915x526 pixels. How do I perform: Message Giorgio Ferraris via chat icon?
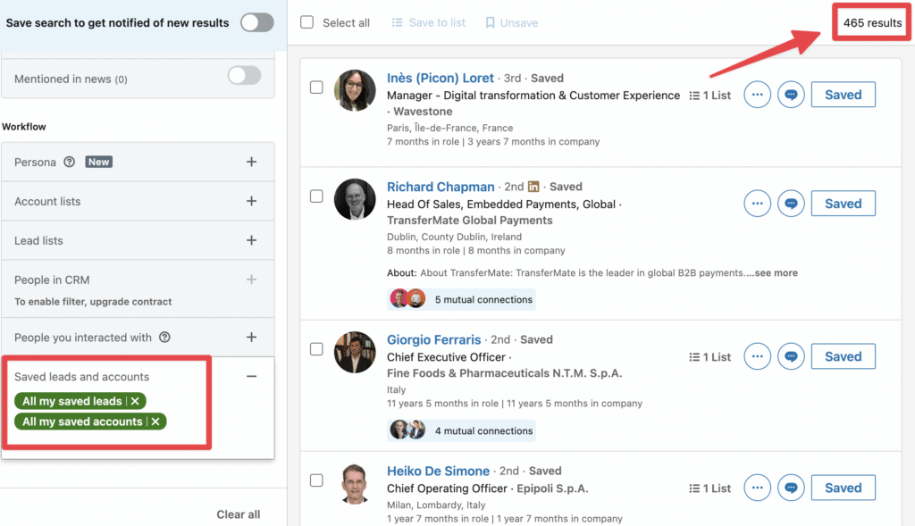pos(791,356)
